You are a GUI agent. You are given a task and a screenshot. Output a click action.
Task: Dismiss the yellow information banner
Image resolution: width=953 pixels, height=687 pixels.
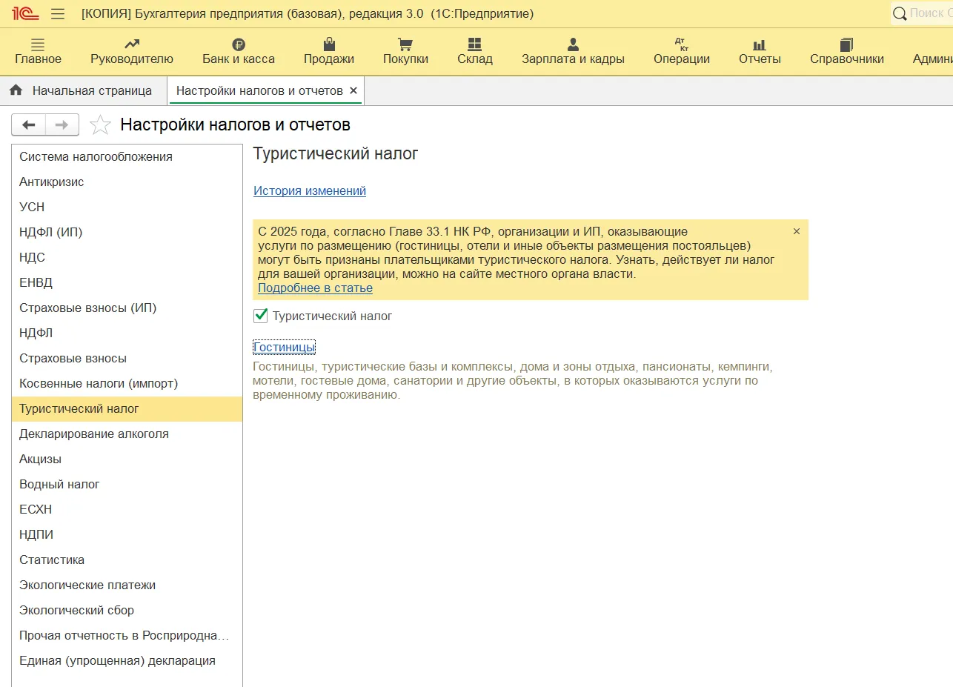(x=797, y=231)
